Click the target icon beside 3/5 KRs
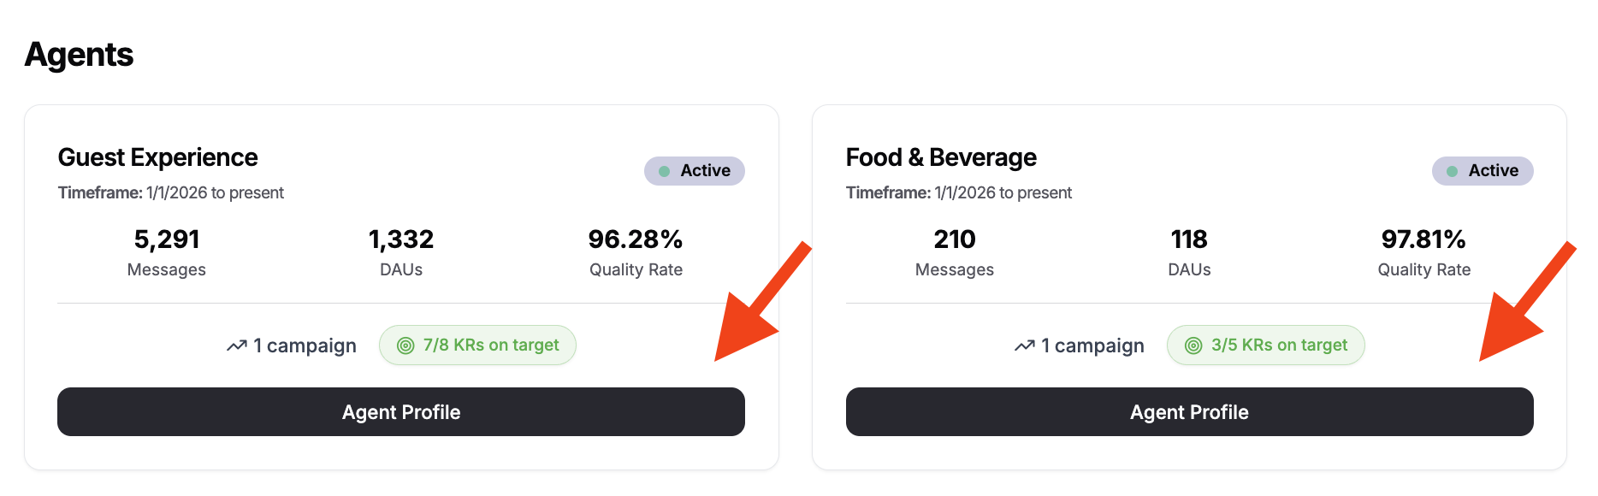Image resolution: width=1598 pixels, height=496 pixels. point(1193,345)
